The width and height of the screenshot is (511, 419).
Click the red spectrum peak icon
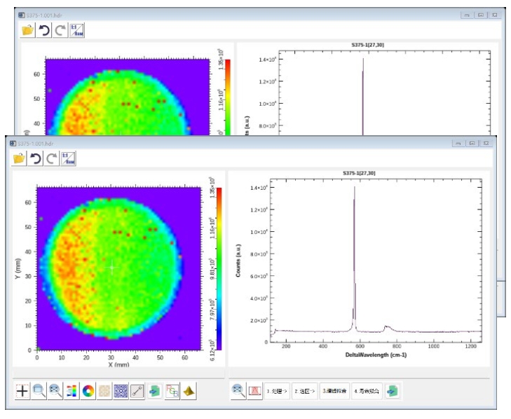point(254,390)
